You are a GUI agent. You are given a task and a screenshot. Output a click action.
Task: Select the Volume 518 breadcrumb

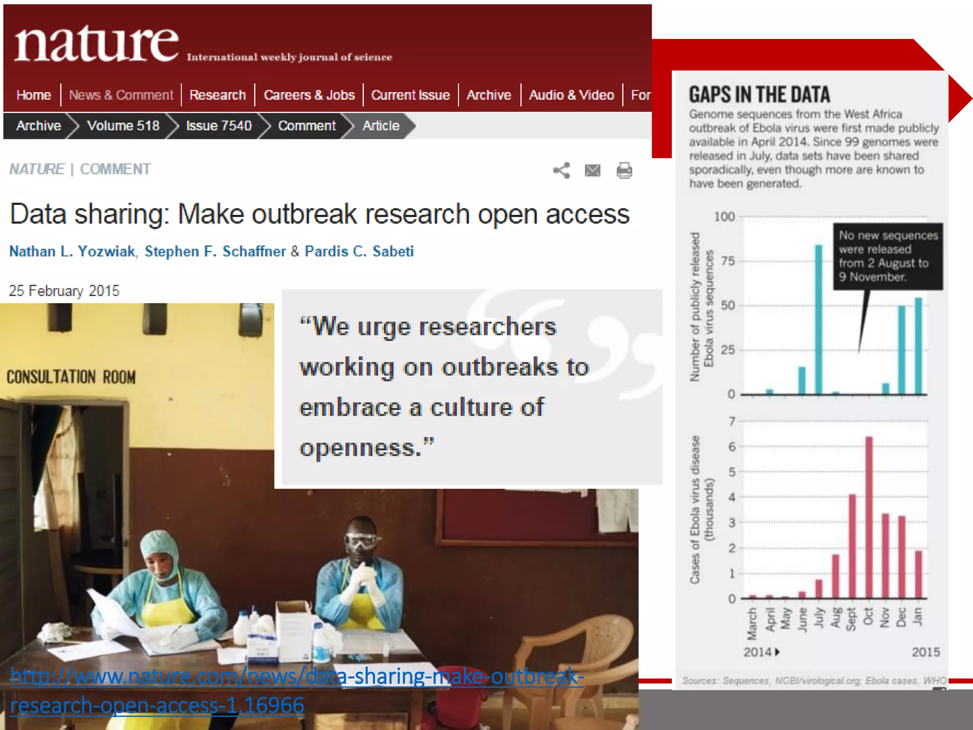[x=123, y=126]
